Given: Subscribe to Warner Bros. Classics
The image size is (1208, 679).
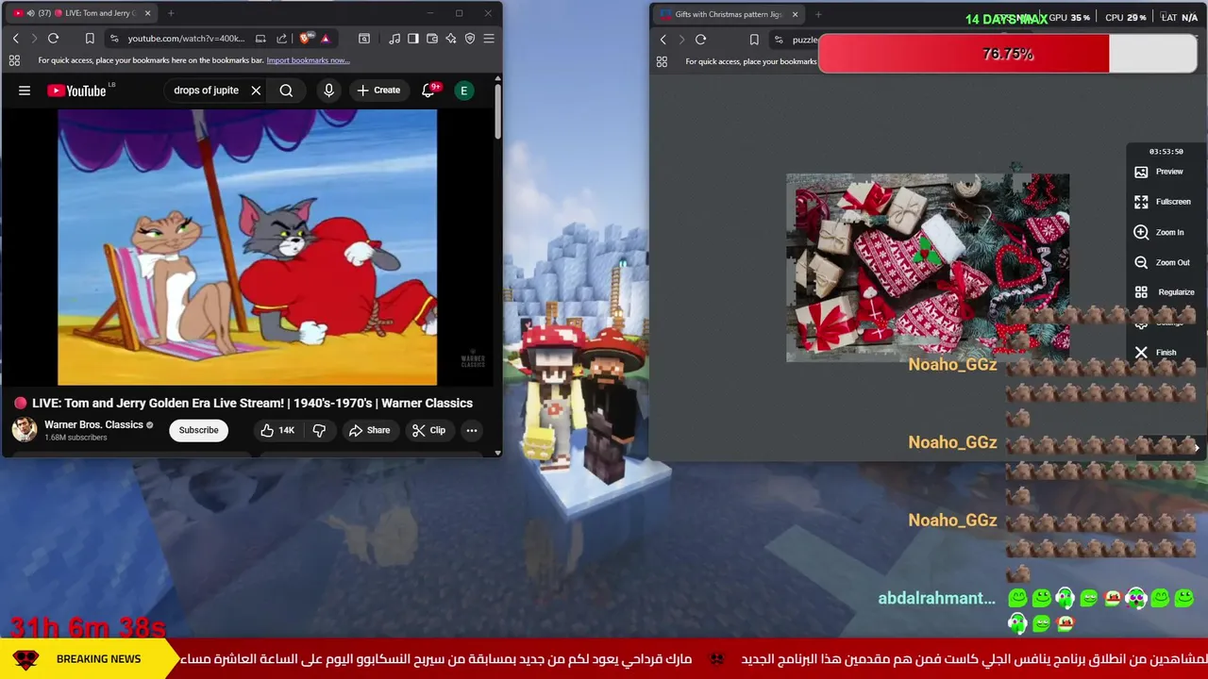Looking at the screenshot, I should click(198, 430).
